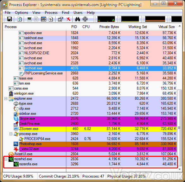Open the Users menu
The image size is (185, 182).
[x=78, y=13]
